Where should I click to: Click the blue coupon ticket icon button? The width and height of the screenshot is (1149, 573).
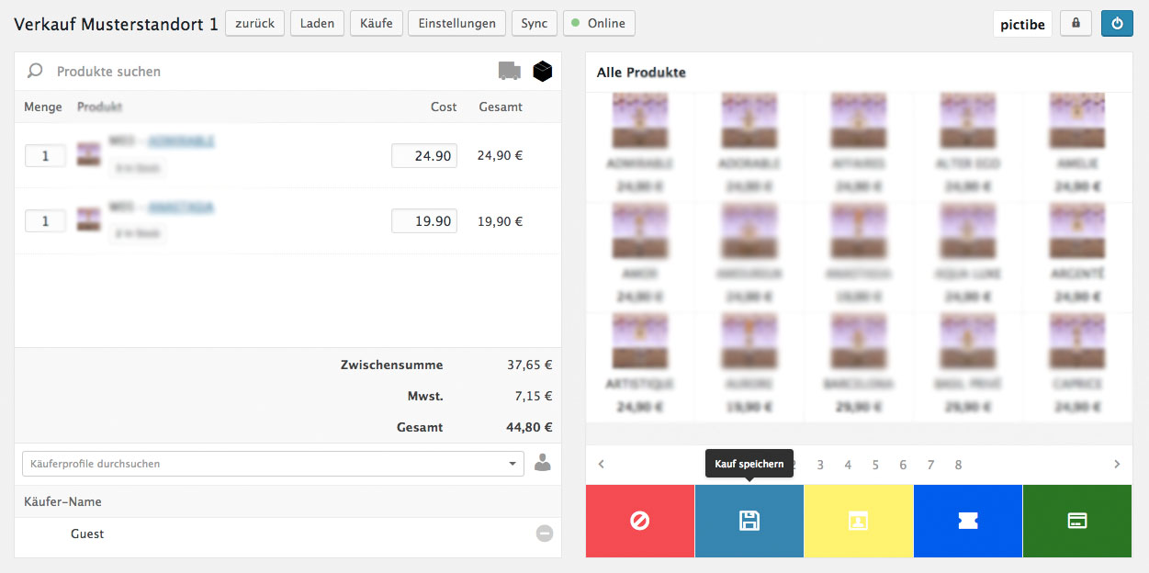tap(967, 521)
